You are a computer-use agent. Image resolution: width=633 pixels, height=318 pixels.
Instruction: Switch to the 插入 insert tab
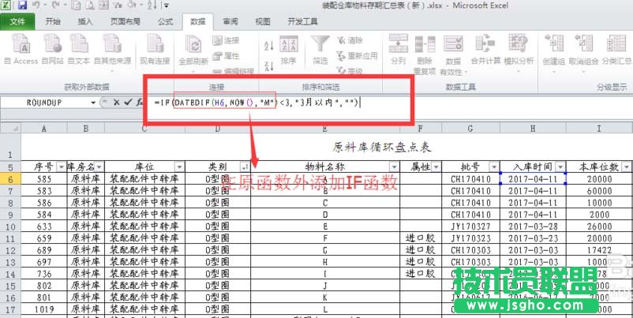[x=85, y=22]
